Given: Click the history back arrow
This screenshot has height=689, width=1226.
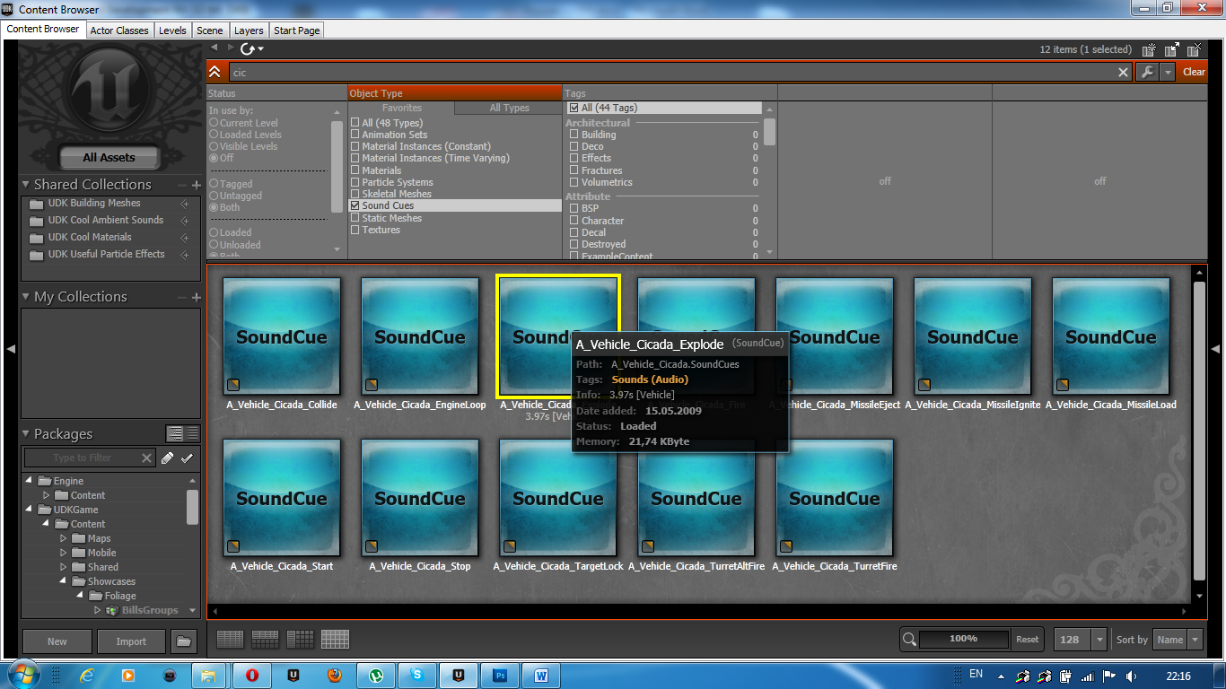Looking at the screenshot, I should pyautogui.click(x=215, y=48).
